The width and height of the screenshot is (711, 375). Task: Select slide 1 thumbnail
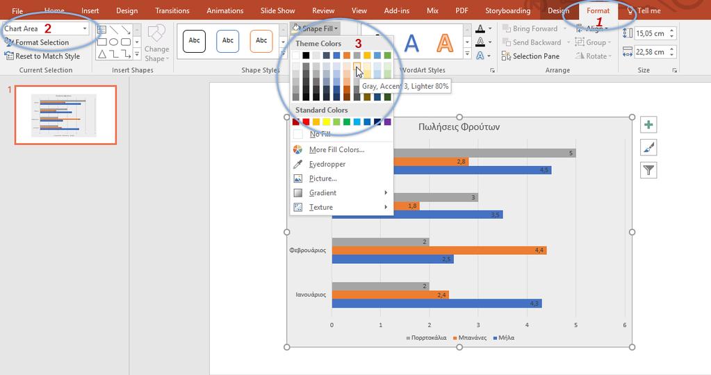coord(65,115)
